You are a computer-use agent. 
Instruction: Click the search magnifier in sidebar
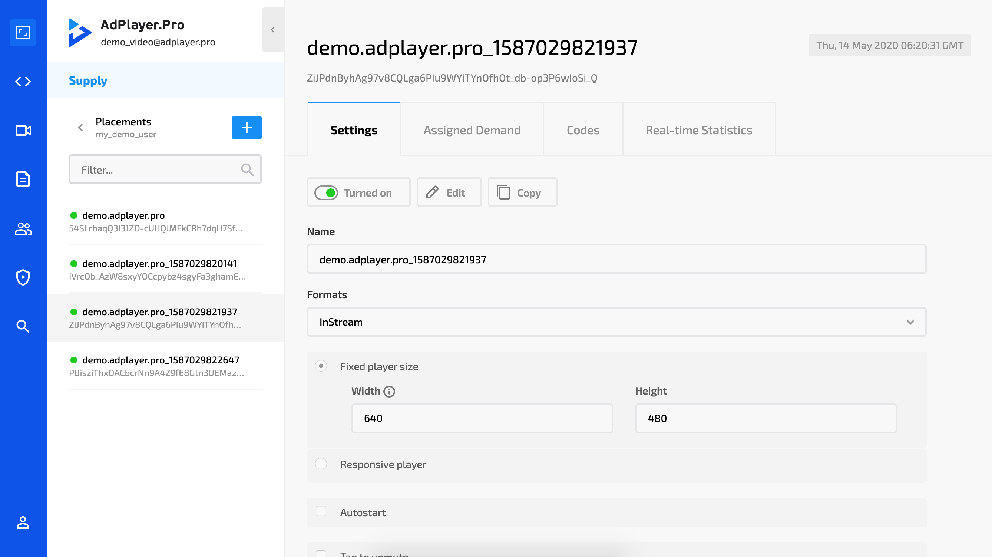click(x=23, y=326)
